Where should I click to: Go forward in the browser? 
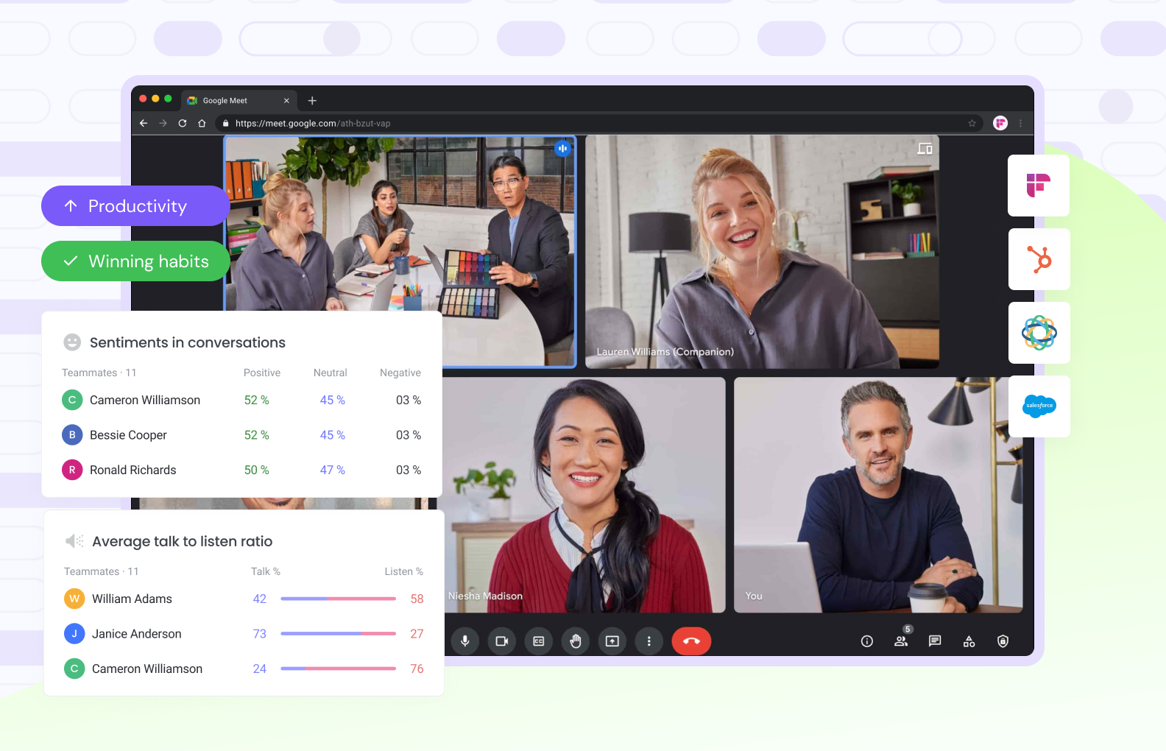click(163, 123)
